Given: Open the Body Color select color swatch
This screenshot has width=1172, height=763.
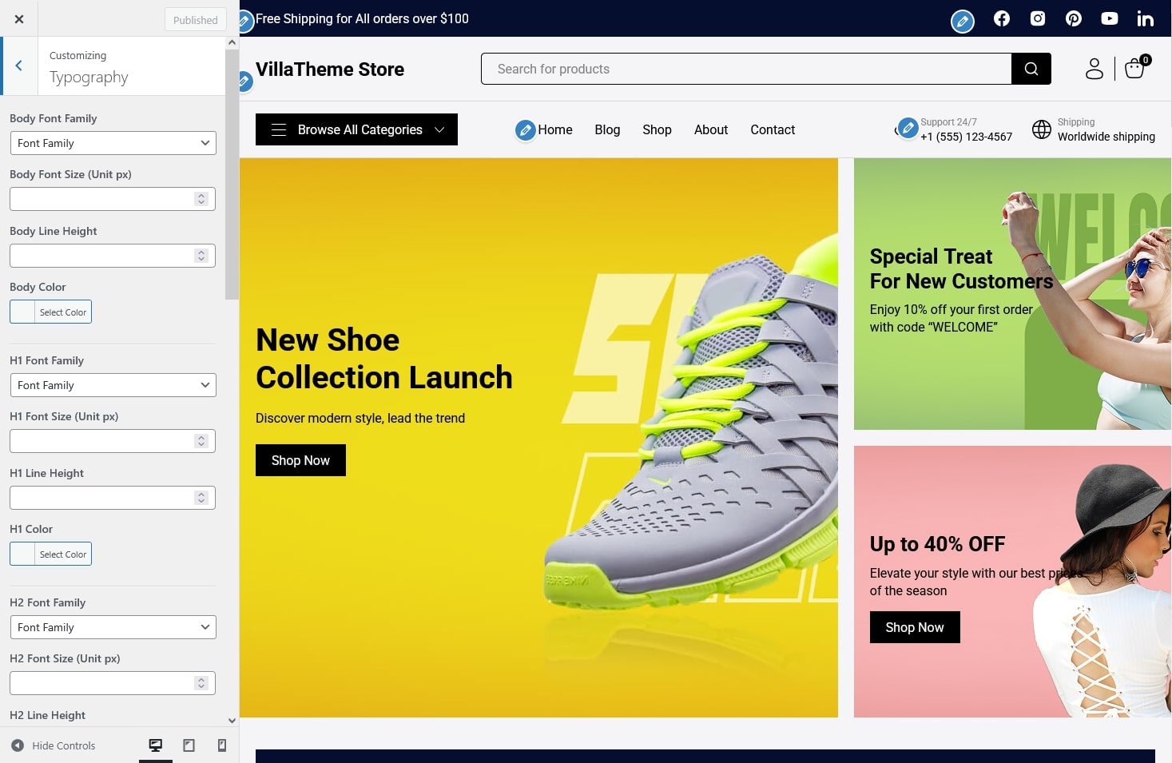Looking at the screenshot, I should (50, 312).
